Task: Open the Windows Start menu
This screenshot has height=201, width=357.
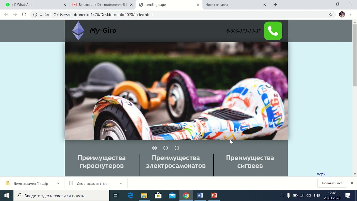Action: tap(7, 195)
